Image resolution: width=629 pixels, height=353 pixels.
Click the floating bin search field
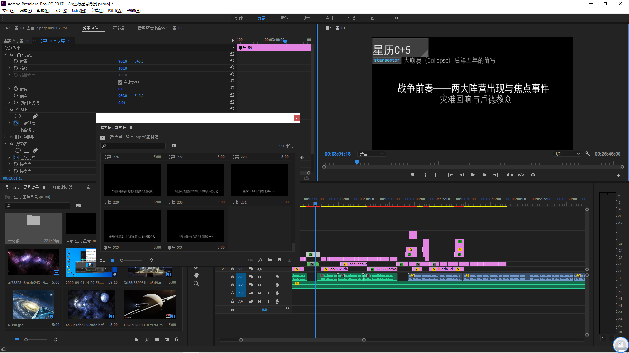pos(133,146)
